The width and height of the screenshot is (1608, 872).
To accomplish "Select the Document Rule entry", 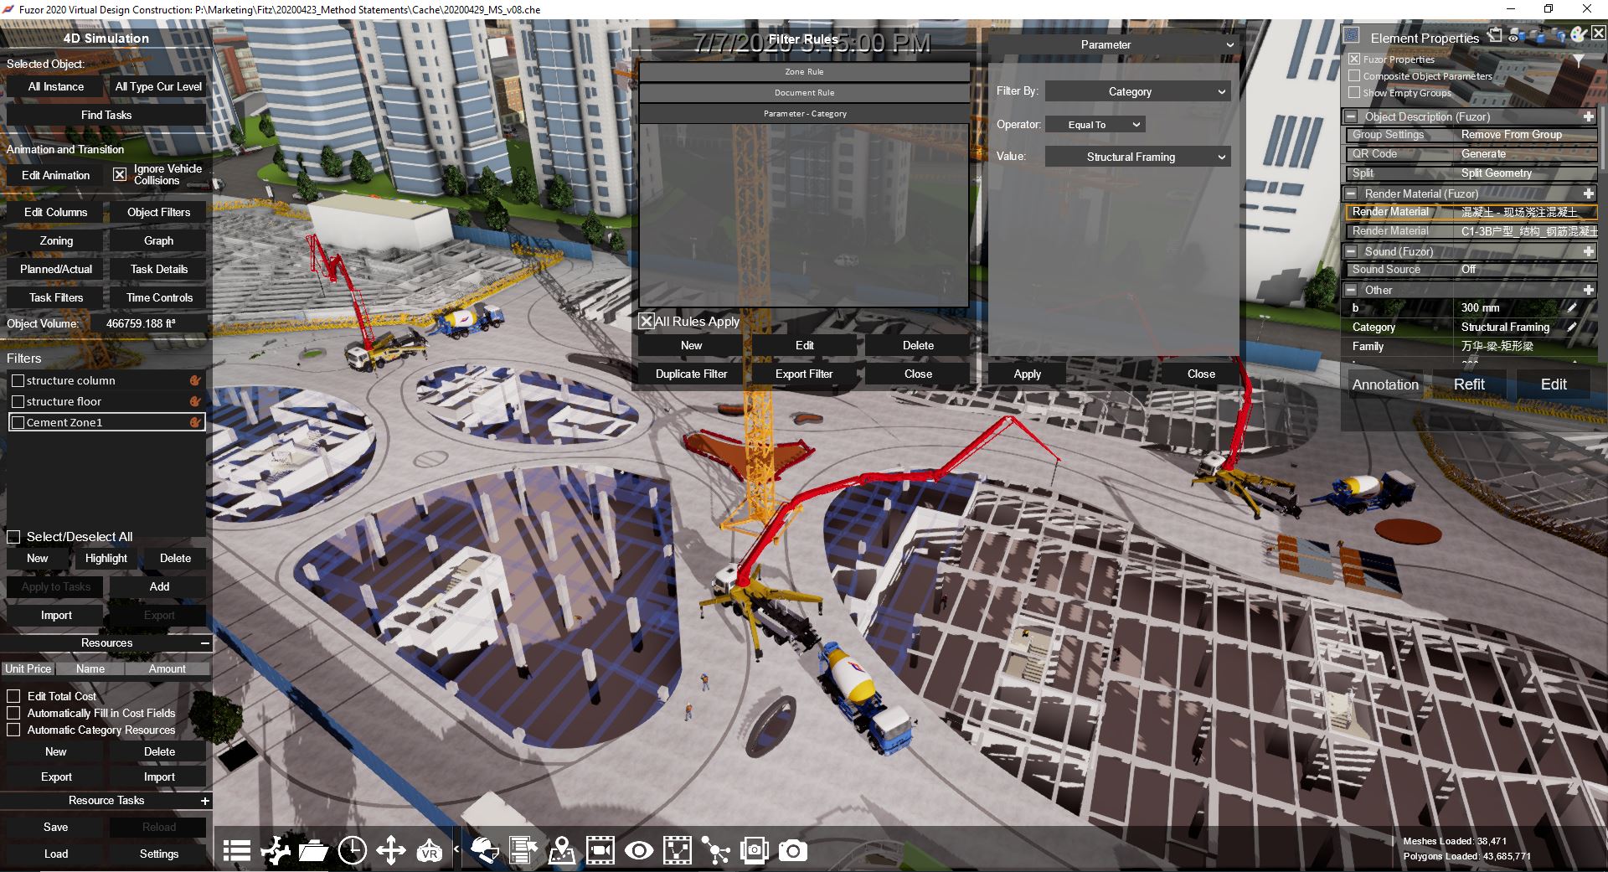I will 804,93.
